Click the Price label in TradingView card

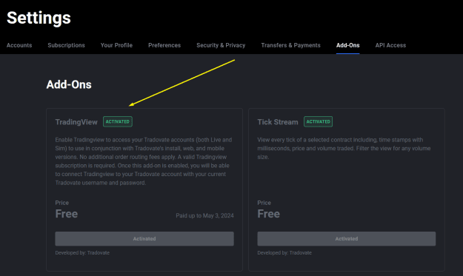coord(61,203)
